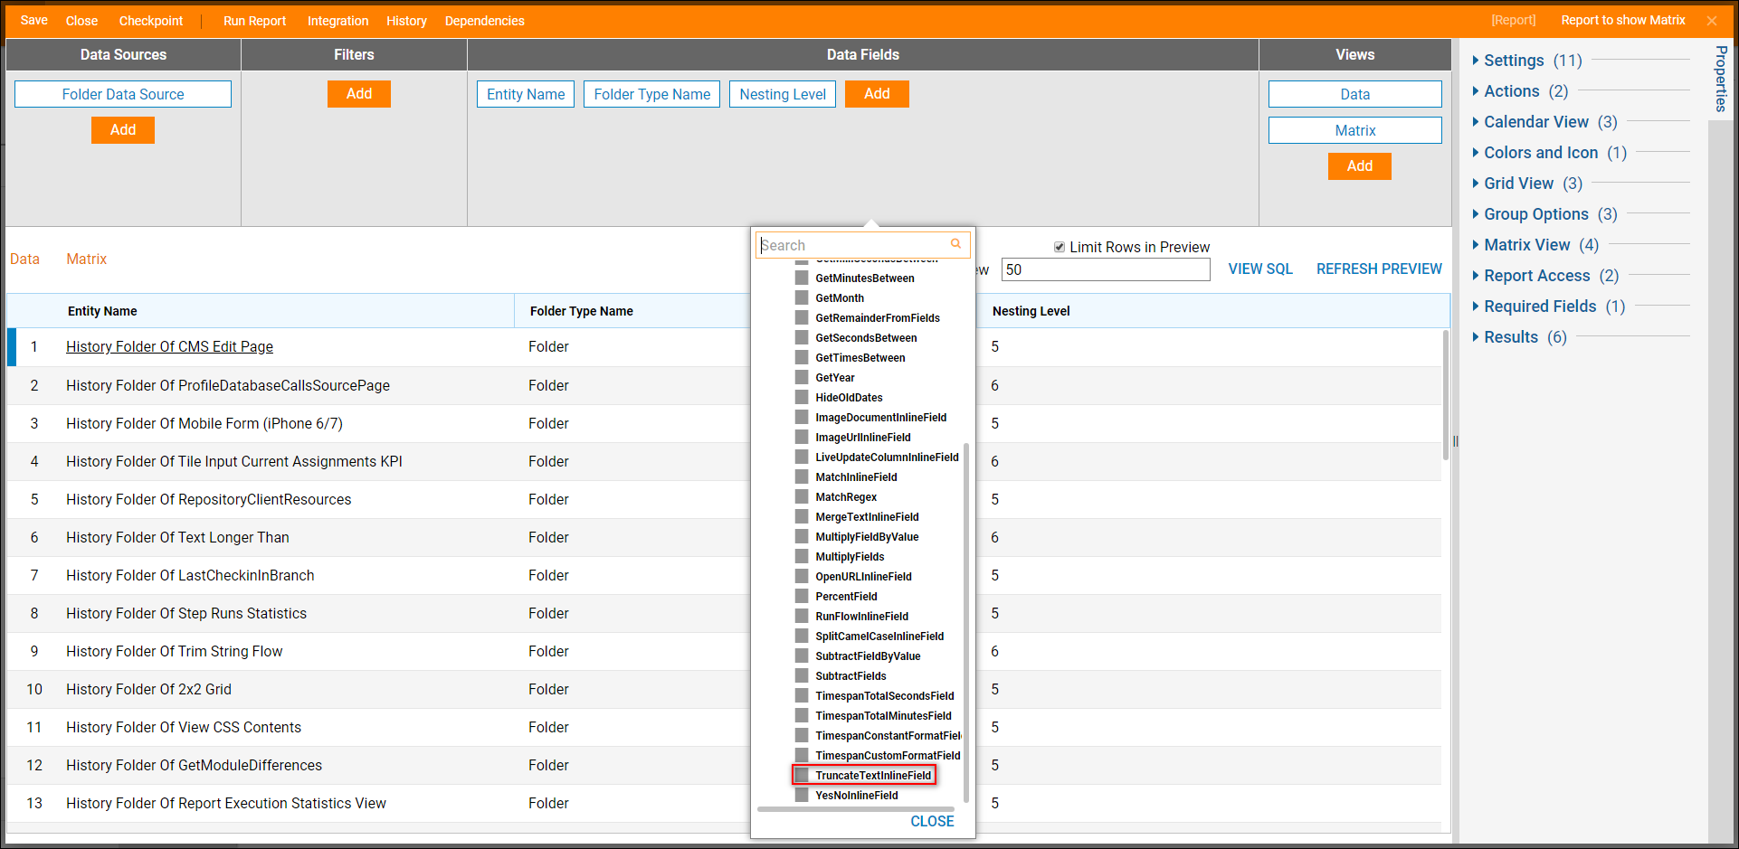Viewport: 1739px width, 849px height.
Task: Add a new data source
Action: point(123,130)
